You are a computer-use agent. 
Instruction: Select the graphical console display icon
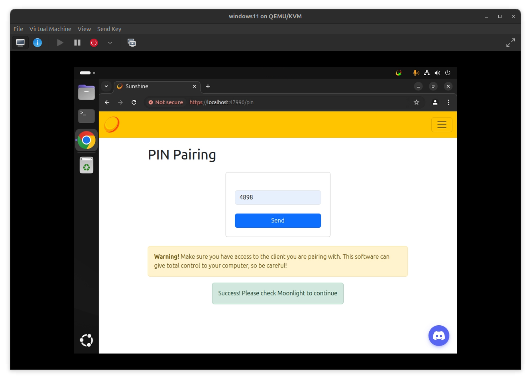20,43
